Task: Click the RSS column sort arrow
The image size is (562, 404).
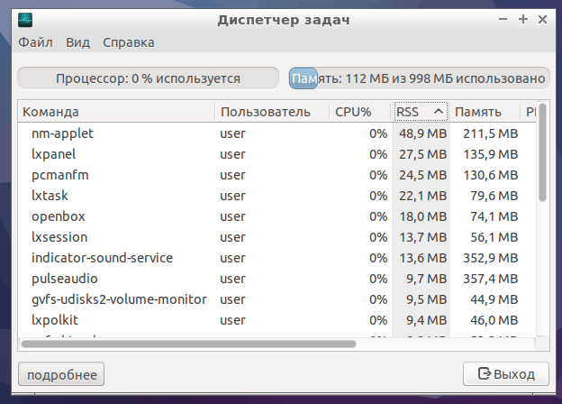Action: 439,112
